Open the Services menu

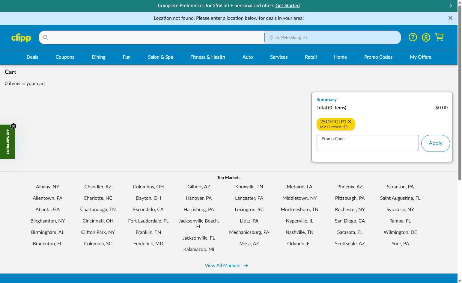279,57
